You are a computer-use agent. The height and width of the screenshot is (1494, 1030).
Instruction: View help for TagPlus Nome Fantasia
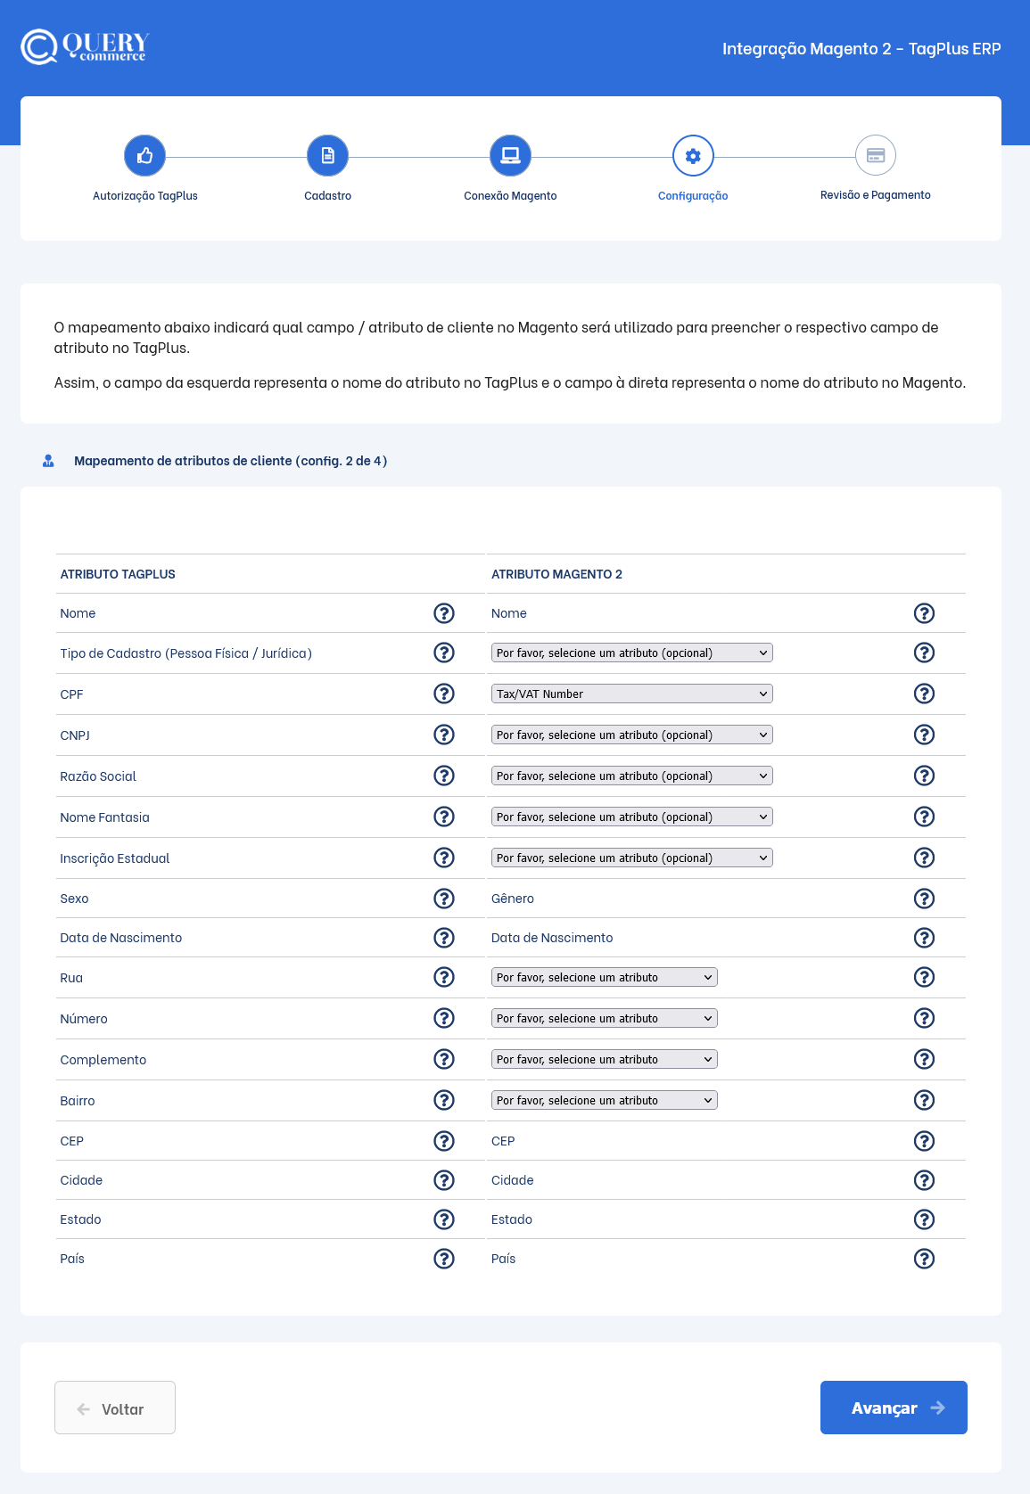click(x=444, y=817)
